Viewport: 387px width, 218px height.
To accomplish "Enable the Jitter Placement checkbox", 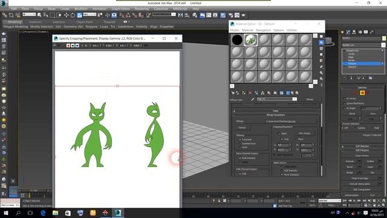I will [x=274, y=155].
